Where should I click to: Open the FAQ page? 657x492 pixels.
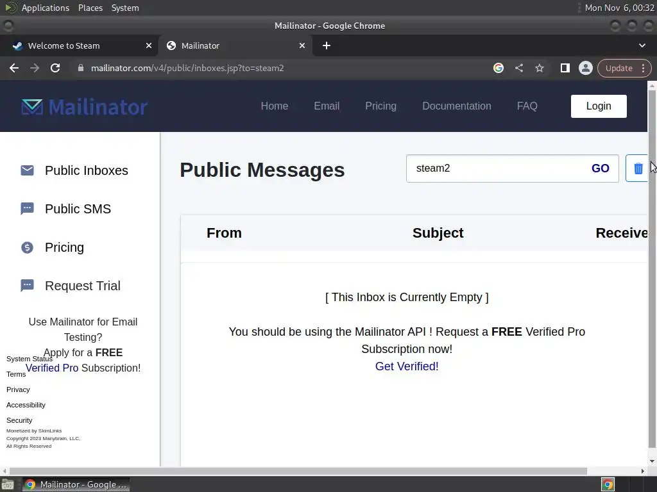tap(527, 106)
